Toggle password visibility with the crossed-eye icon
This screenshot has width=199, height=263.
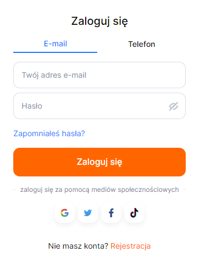coord(174,106)
